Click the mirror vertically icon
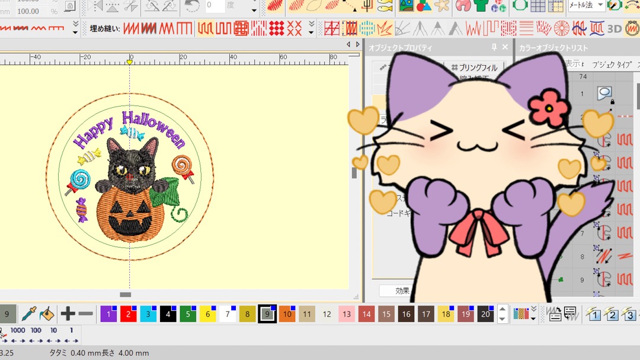The height and width of the screenshot is (360, 640). (113, 6)
